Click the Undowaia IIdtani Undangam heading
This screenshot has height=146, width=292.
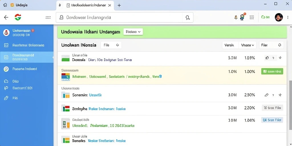point(90,32)
